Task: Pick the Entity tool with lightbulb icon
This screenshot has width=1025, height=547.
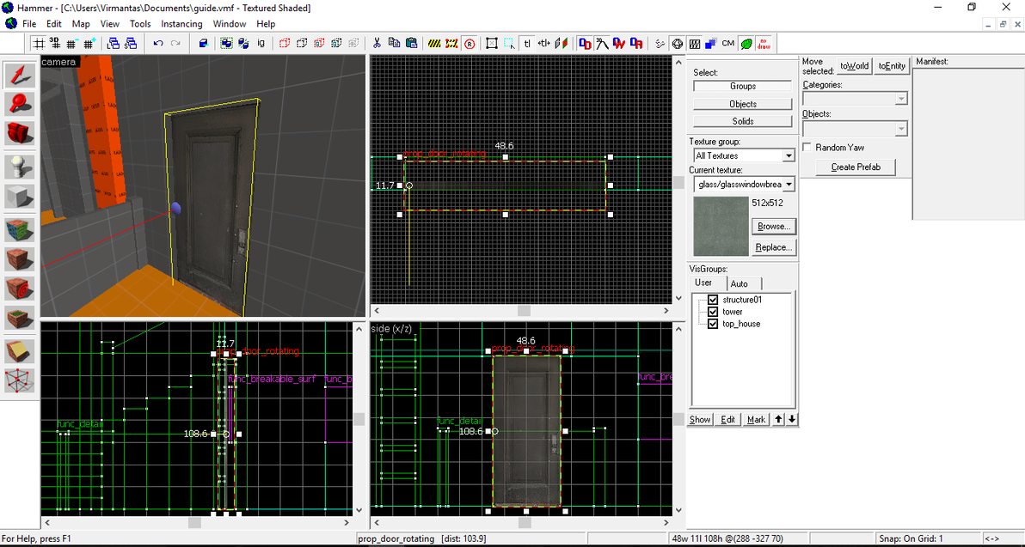Action: point(19,166)
